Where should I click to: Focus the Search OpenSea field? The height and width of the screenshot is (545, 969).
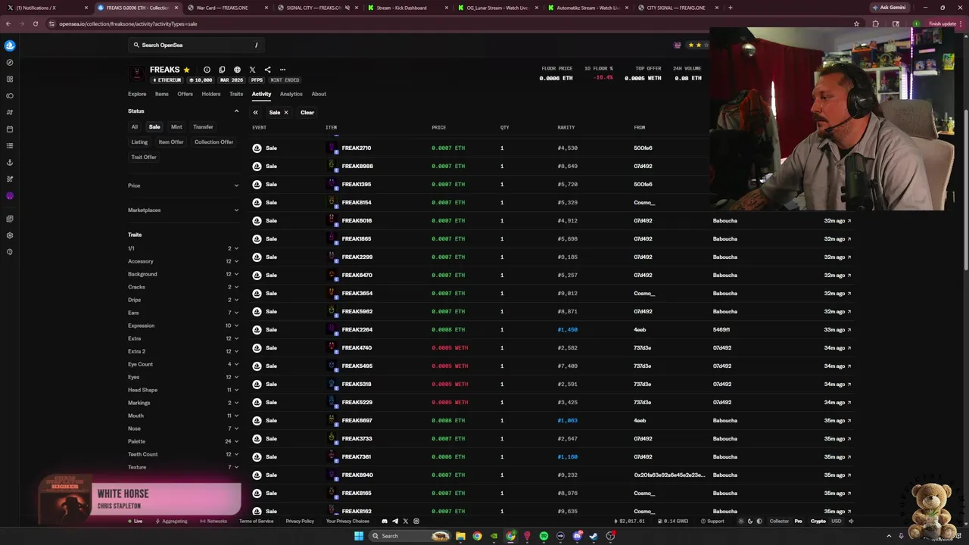point(197,45)
